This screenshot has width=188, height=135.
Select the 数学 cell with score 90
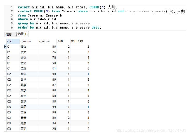coord(29,74)
